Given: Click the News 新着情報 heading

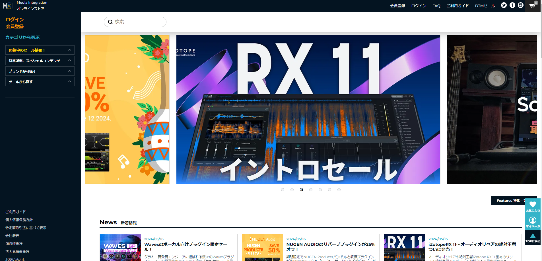Looking at the screenshot, I should click(x=118, y=222).
